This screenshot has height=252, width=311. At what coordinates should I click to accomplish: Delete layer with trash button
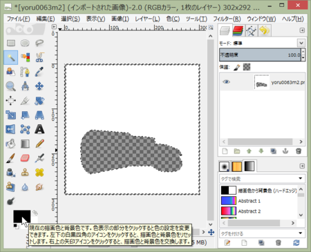pos(299,151)
